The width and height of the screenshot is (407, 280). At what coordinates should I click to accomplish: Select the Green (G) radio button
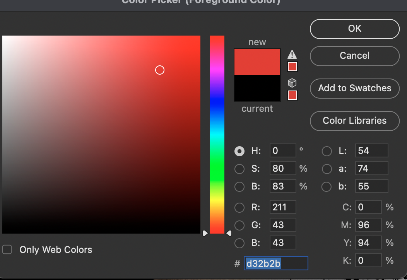point(239,225)
